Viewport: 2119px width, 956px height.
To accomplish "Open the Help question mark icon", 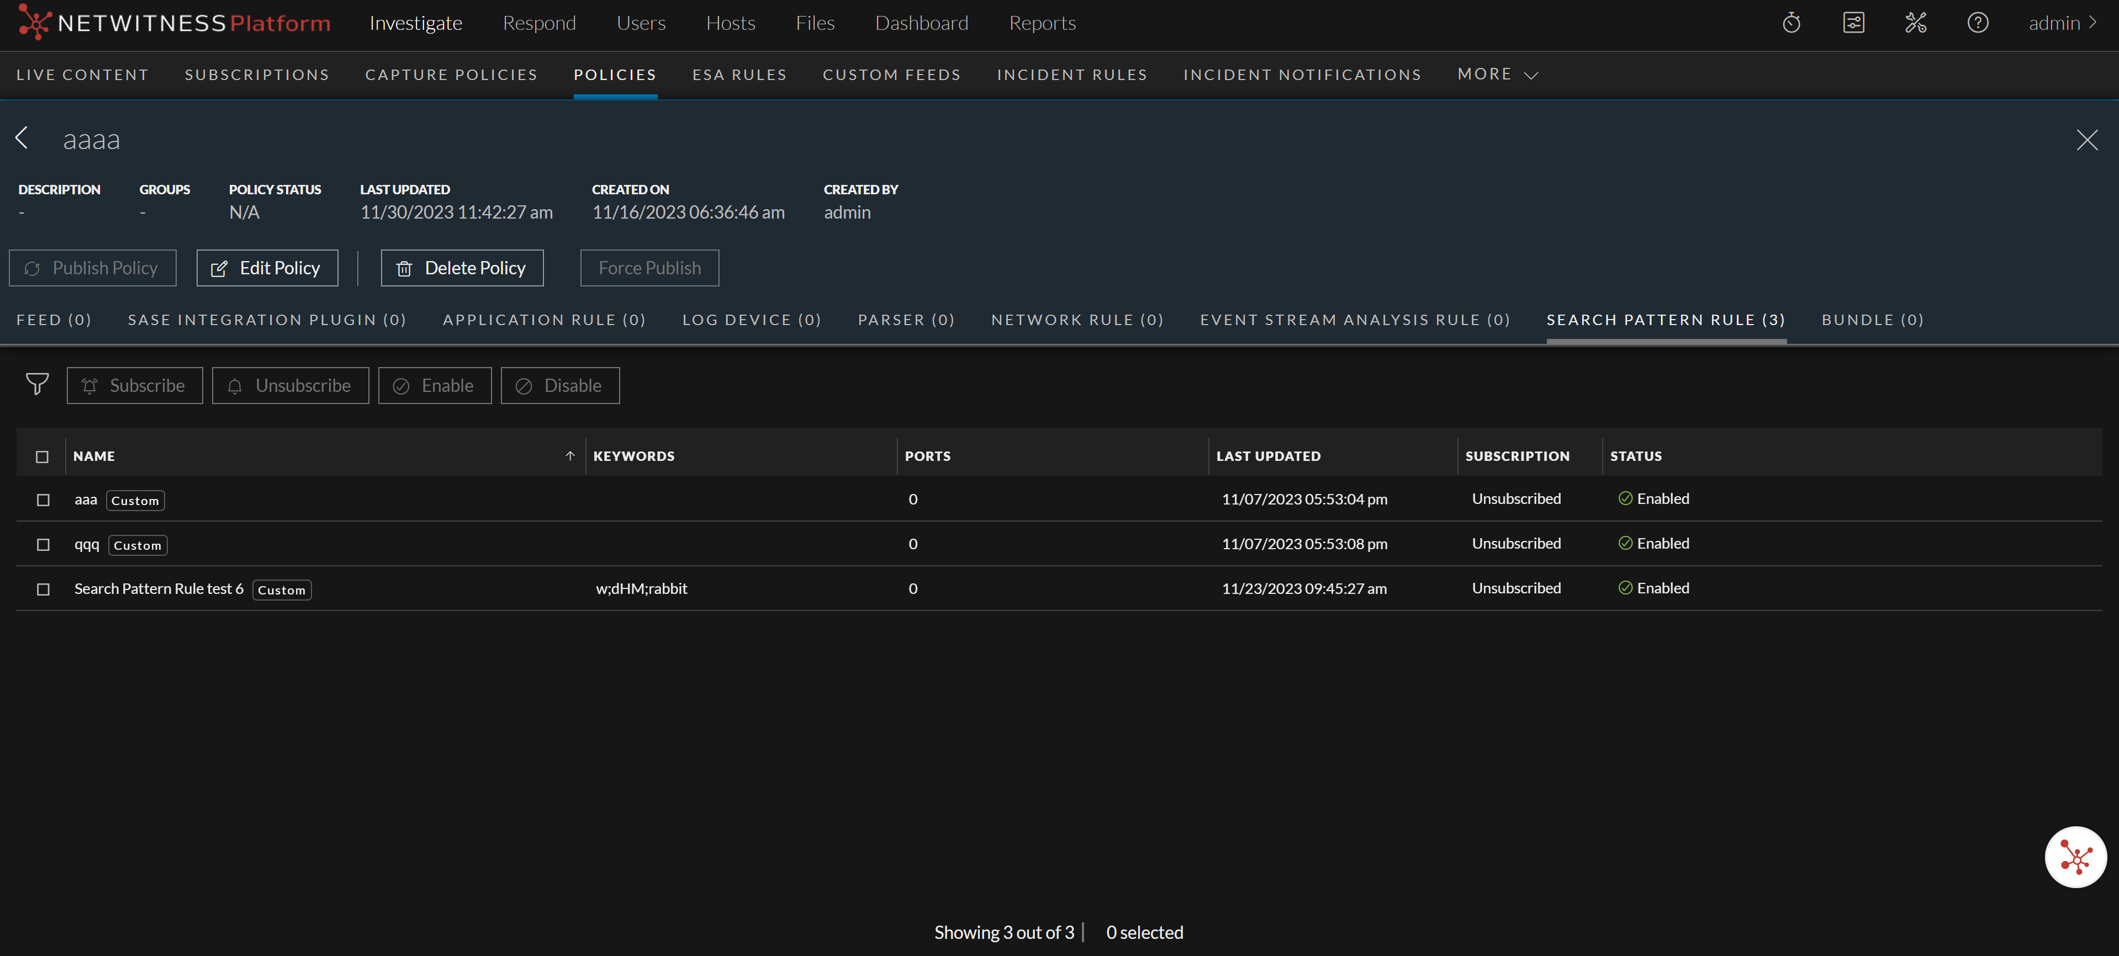I will click(1978, 22).
